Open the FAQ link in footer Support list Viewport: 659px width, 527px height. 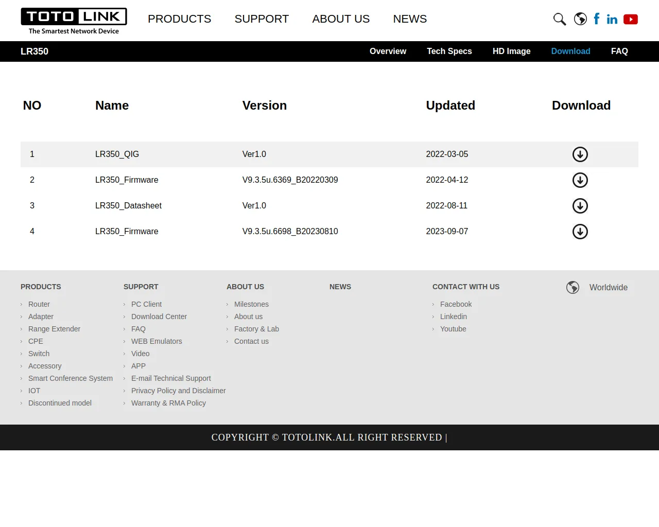(x=138, y=329)
